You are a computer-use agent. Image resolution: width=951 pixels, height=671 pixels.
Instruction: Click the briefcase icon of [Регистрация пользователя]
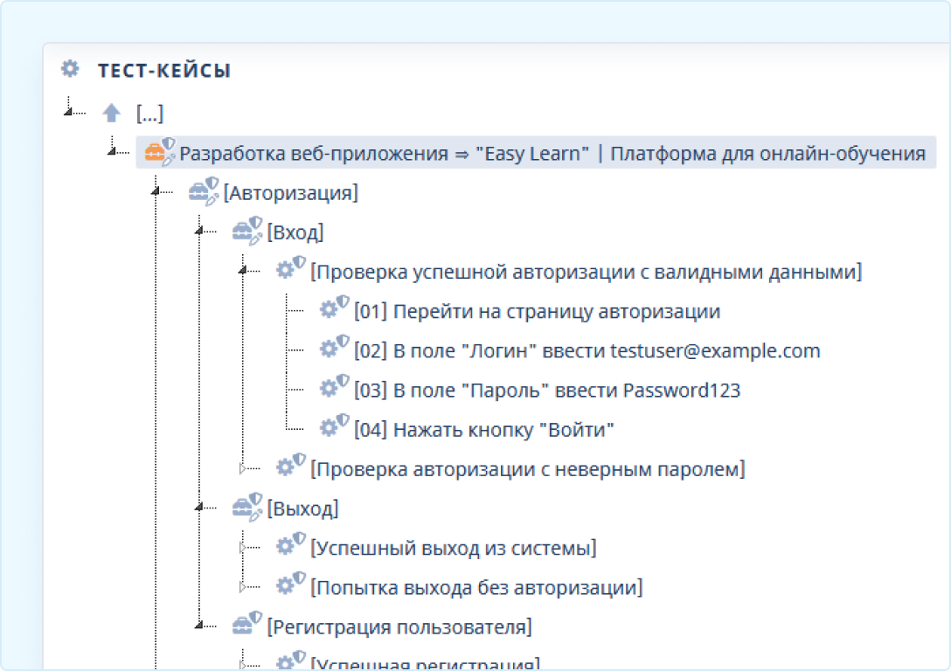coord(242,626)
